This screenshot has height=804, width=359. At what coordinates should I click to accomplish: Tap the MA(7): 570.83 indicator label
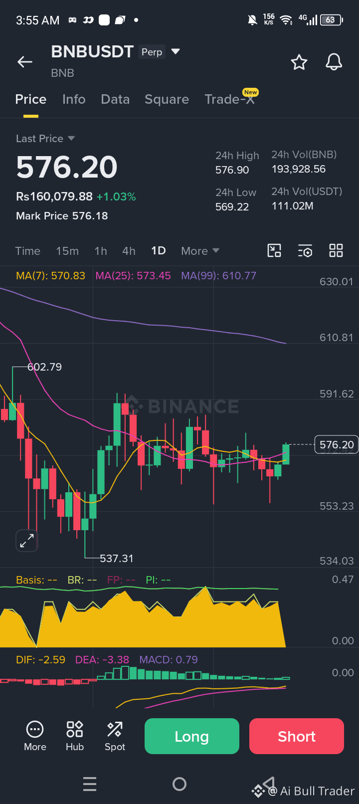[50, 276]
